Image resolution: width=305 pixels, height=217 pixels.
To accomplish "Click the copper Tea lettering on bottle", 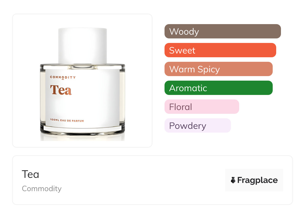I will point(61,90).
